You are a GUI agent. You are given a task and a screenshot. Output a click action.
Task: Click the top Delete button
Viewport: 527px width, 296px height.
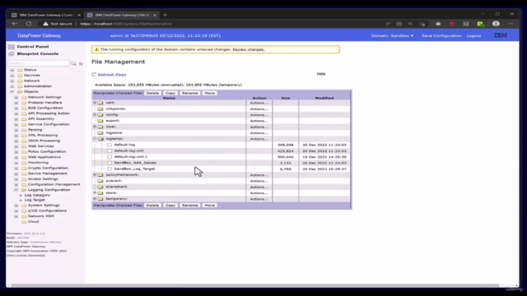[x=152, y=93]
